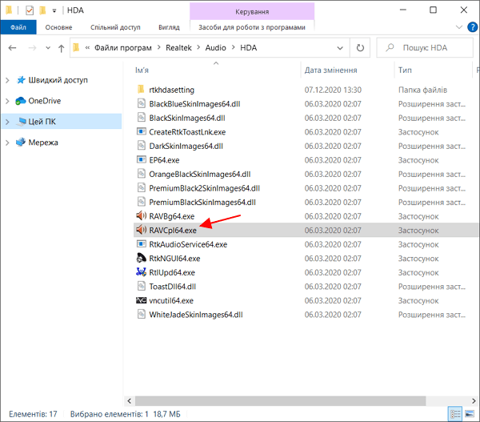
Task: Click the BlackSkinImages64.dll file icon
Action: click(141, 118)
